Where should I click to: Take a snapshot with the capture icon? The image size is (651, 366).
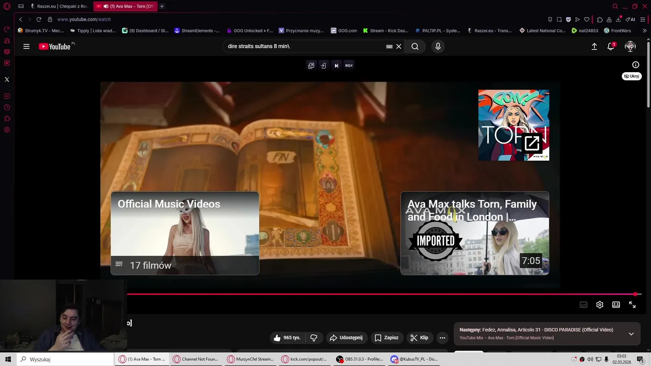(x=559, y=19)
